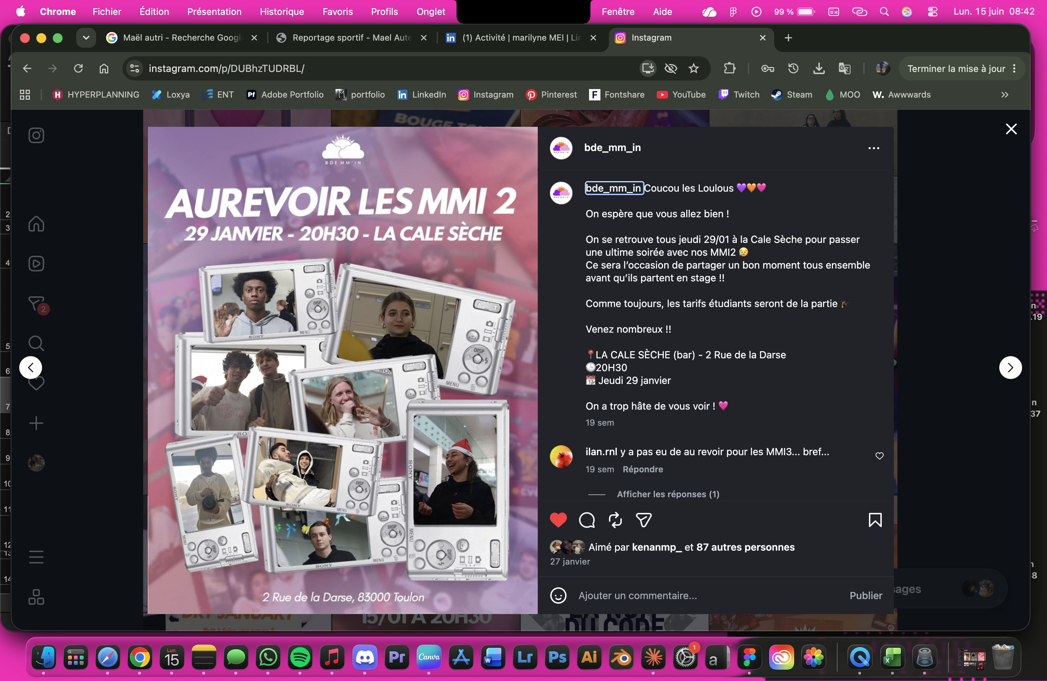Open the Historique menu
This screenshot has width=1047, height=681.
coord(282,11)
